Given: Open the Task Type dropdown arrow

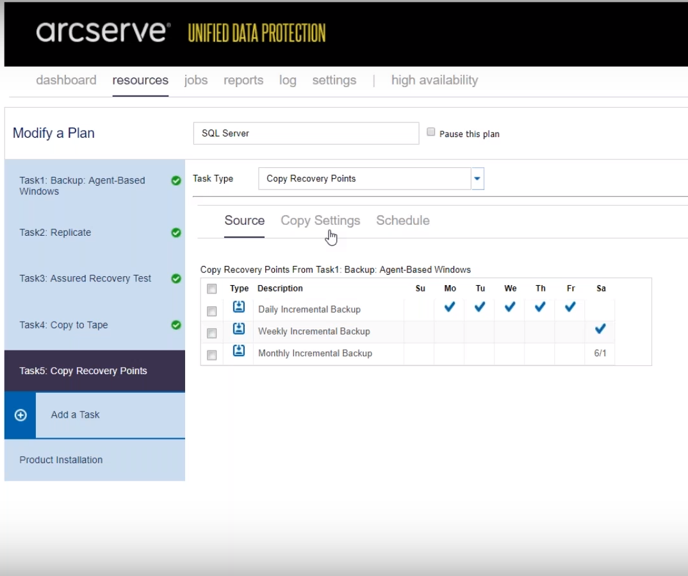Looking at the screenshot, I should [477, 179].
